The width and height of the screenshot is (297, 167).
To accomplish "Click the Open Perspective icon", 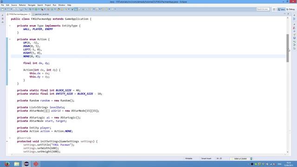I will pyautogui.click(x=274, y=9).
